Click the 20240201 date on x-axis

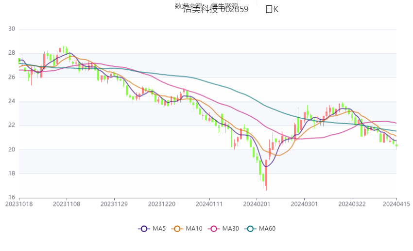coord(257,204)
